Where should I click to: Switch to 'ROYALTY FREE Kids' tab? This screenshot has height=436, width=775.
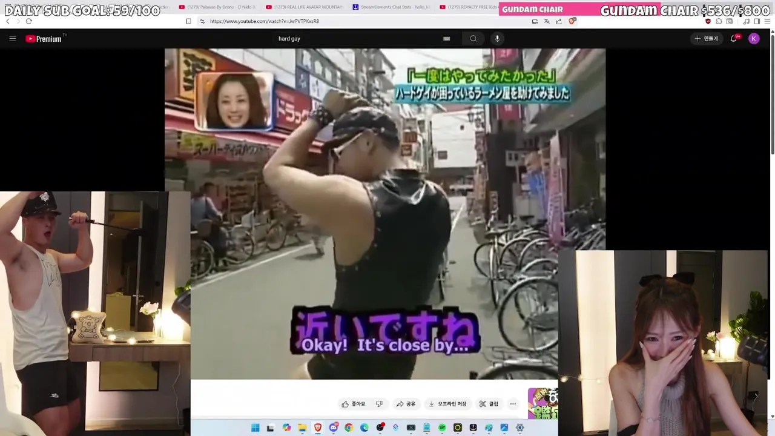pos(467,7)
